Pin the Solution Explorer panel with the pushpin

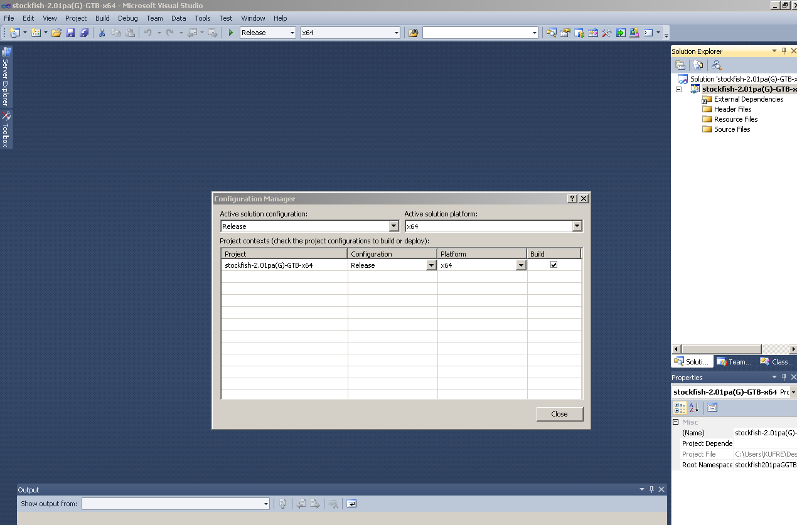pyautogui.click(x=784, y=51)
